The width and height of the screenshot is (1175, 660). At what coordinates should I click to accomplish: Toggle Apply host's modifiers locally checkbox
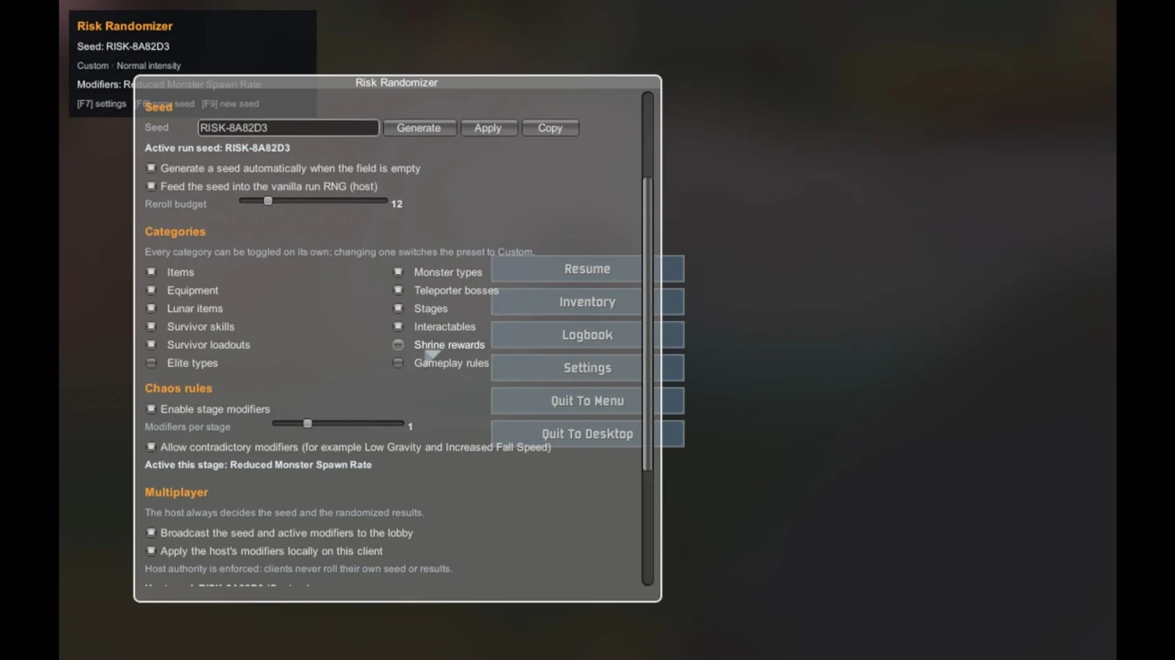tap(151, 551)
